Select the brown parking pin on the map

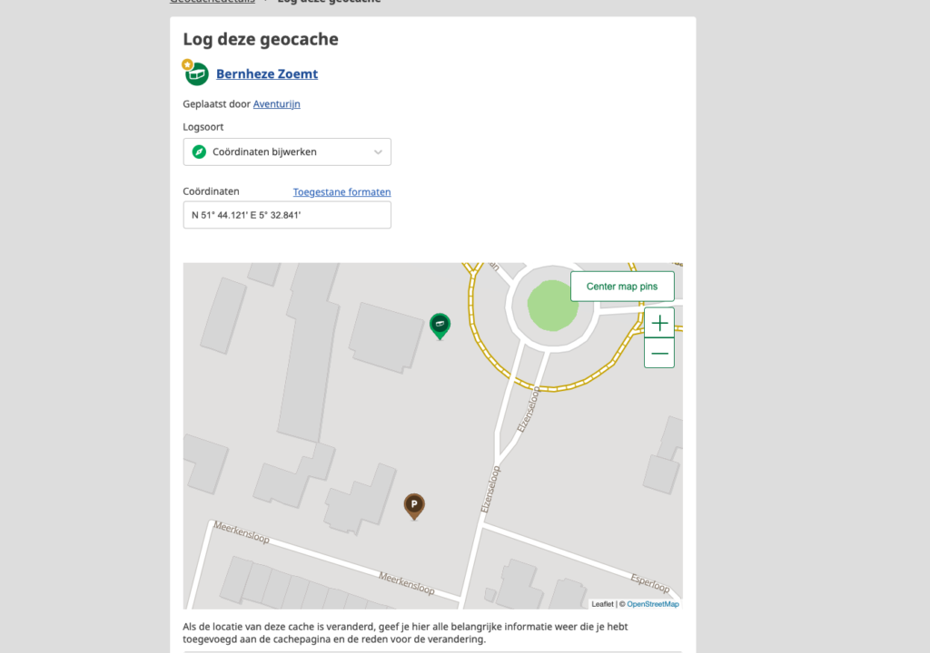[414, 505]
